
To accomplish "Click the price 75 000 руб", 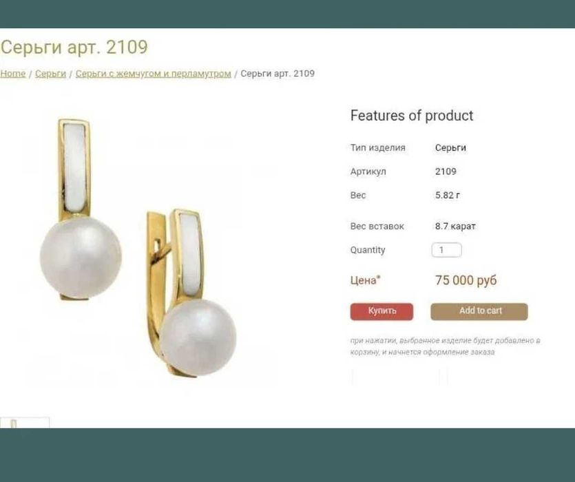I will [466, 280].
